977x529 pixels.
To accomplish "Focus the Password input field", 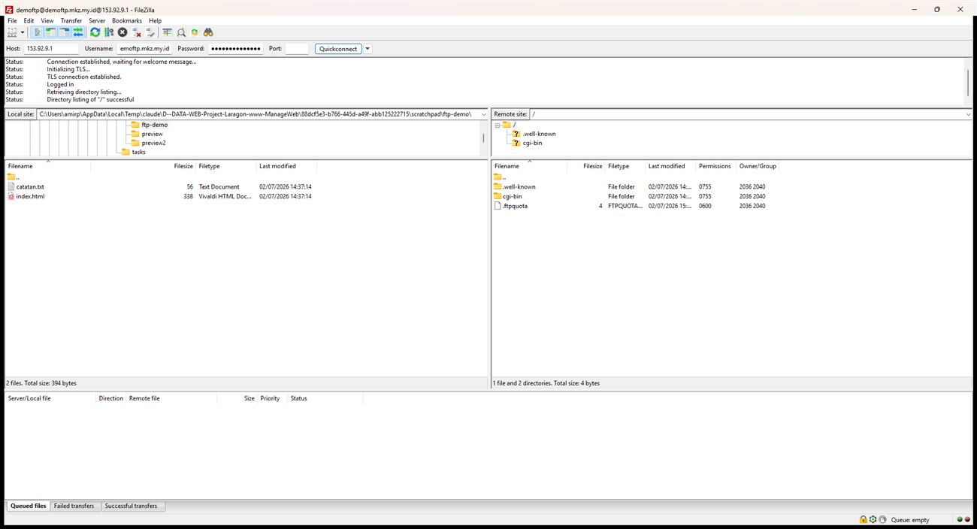I will point(236,49).
